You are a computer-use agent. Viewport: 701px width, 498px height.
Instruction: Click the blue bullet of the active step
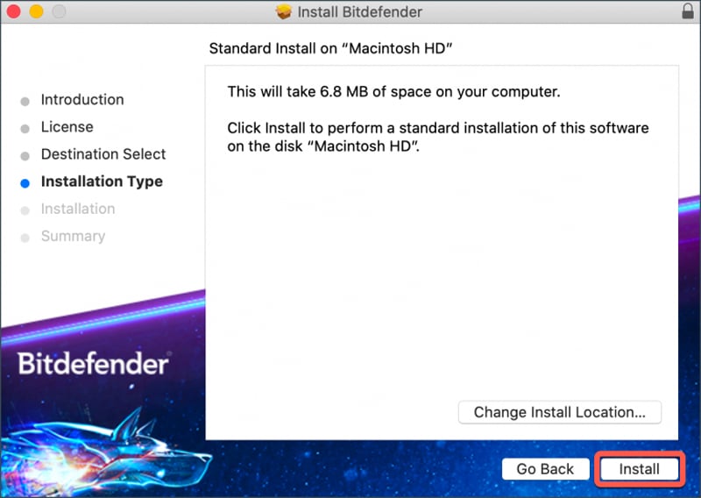25,182
